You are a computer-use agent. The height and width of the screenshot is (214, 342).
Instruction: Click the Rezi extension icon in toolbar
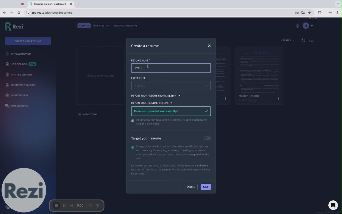point(330,12)
